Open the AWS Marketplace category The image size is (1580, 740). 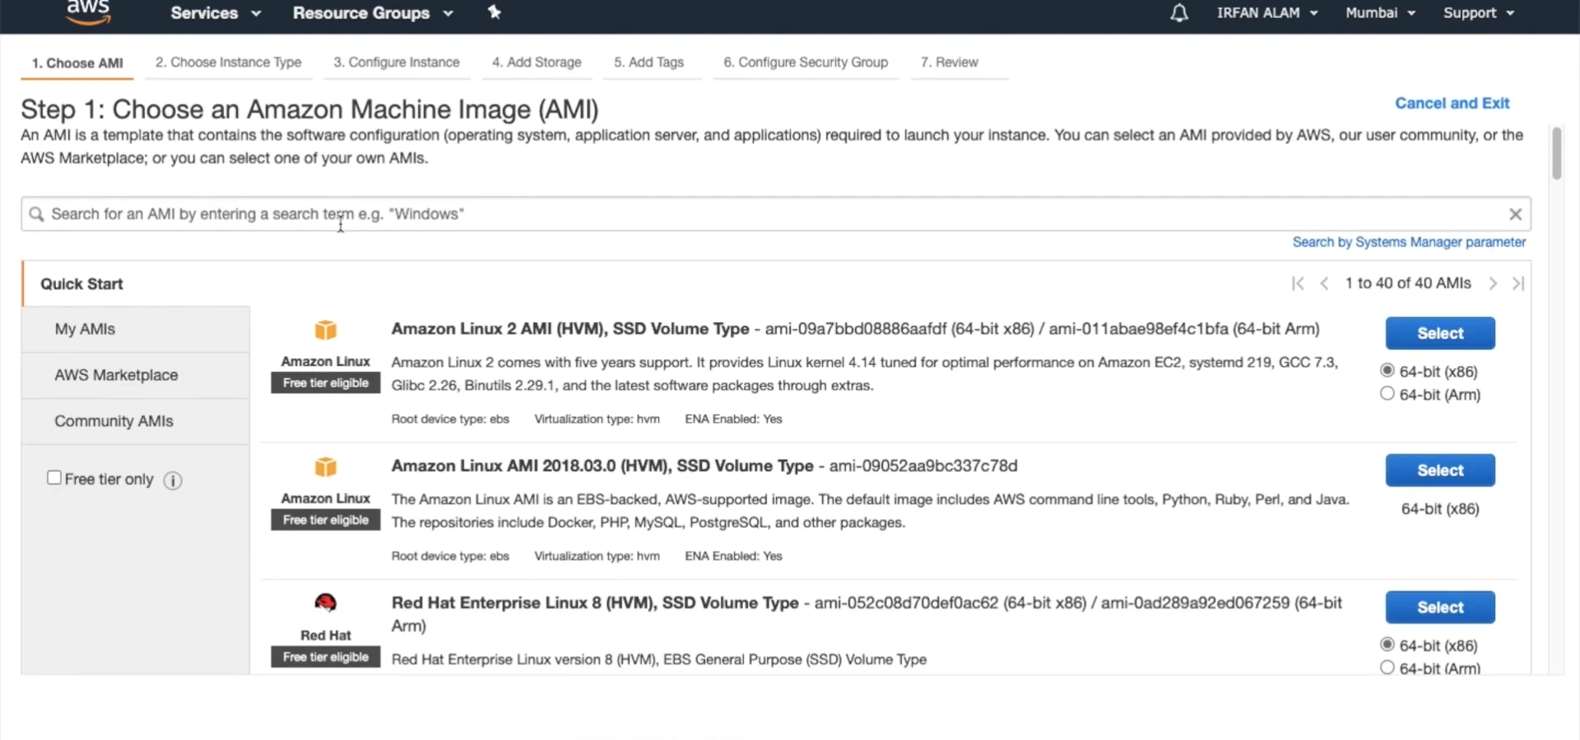[x=136, y=375]
